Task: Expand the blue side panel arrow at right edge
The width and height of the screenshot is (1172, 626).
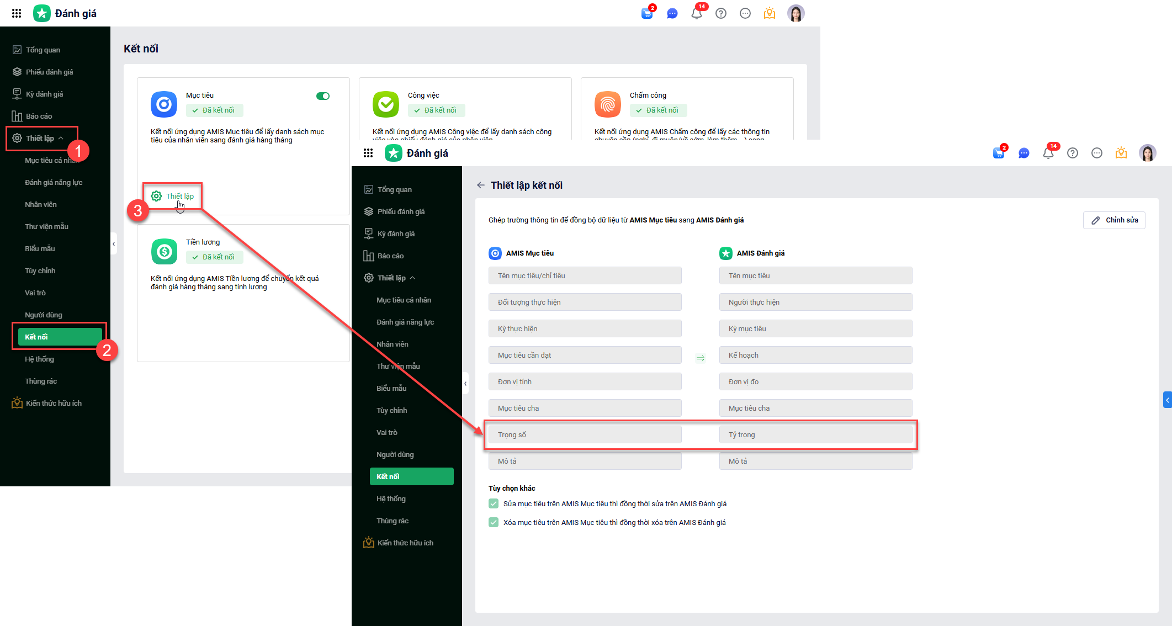Action: [1167, 400]
